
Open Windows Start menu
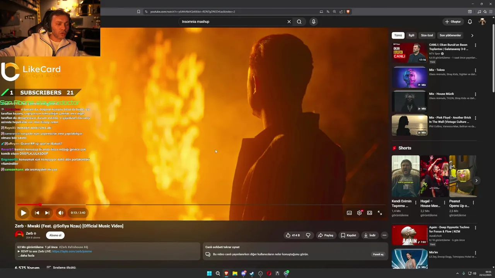(x=209, y=273)
